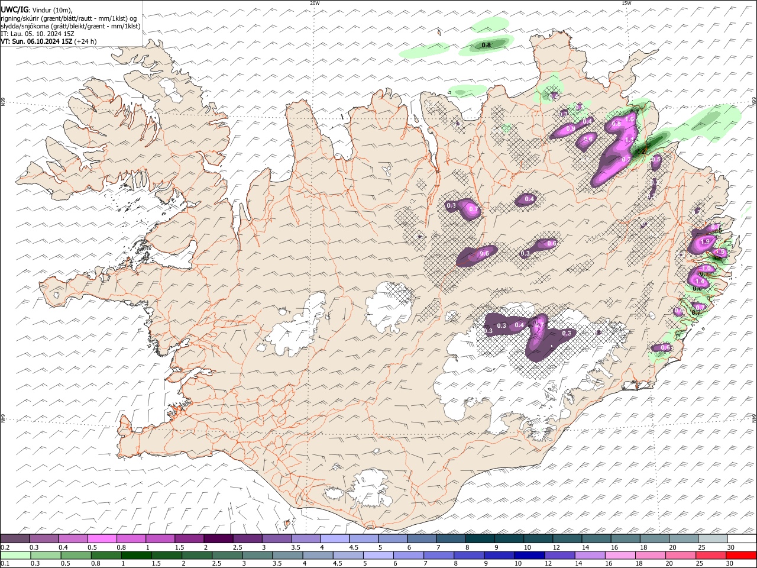Click the '0.8' value on the offshore green patch

click(x=486, y=45)
